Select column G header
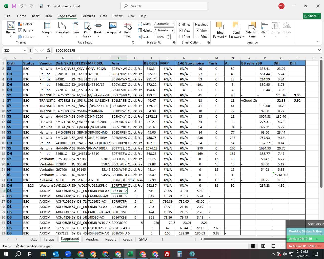 (119, 58)
